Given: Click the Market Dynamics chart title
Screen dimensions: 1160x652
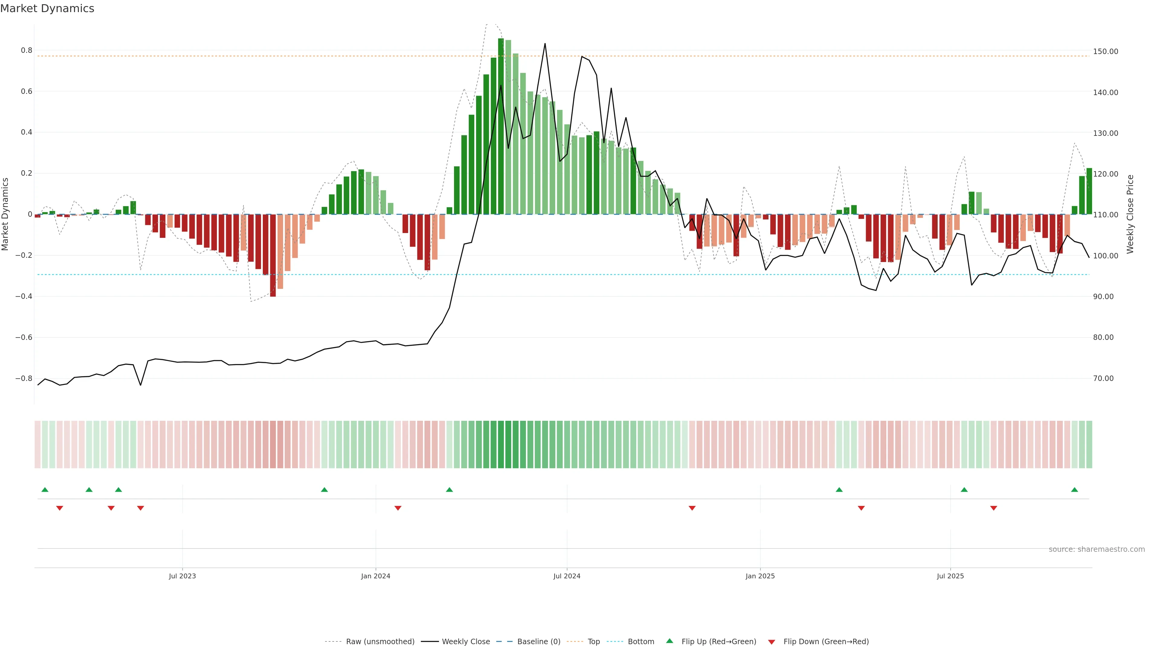Looking at the screenshot, I should point(47,8).
